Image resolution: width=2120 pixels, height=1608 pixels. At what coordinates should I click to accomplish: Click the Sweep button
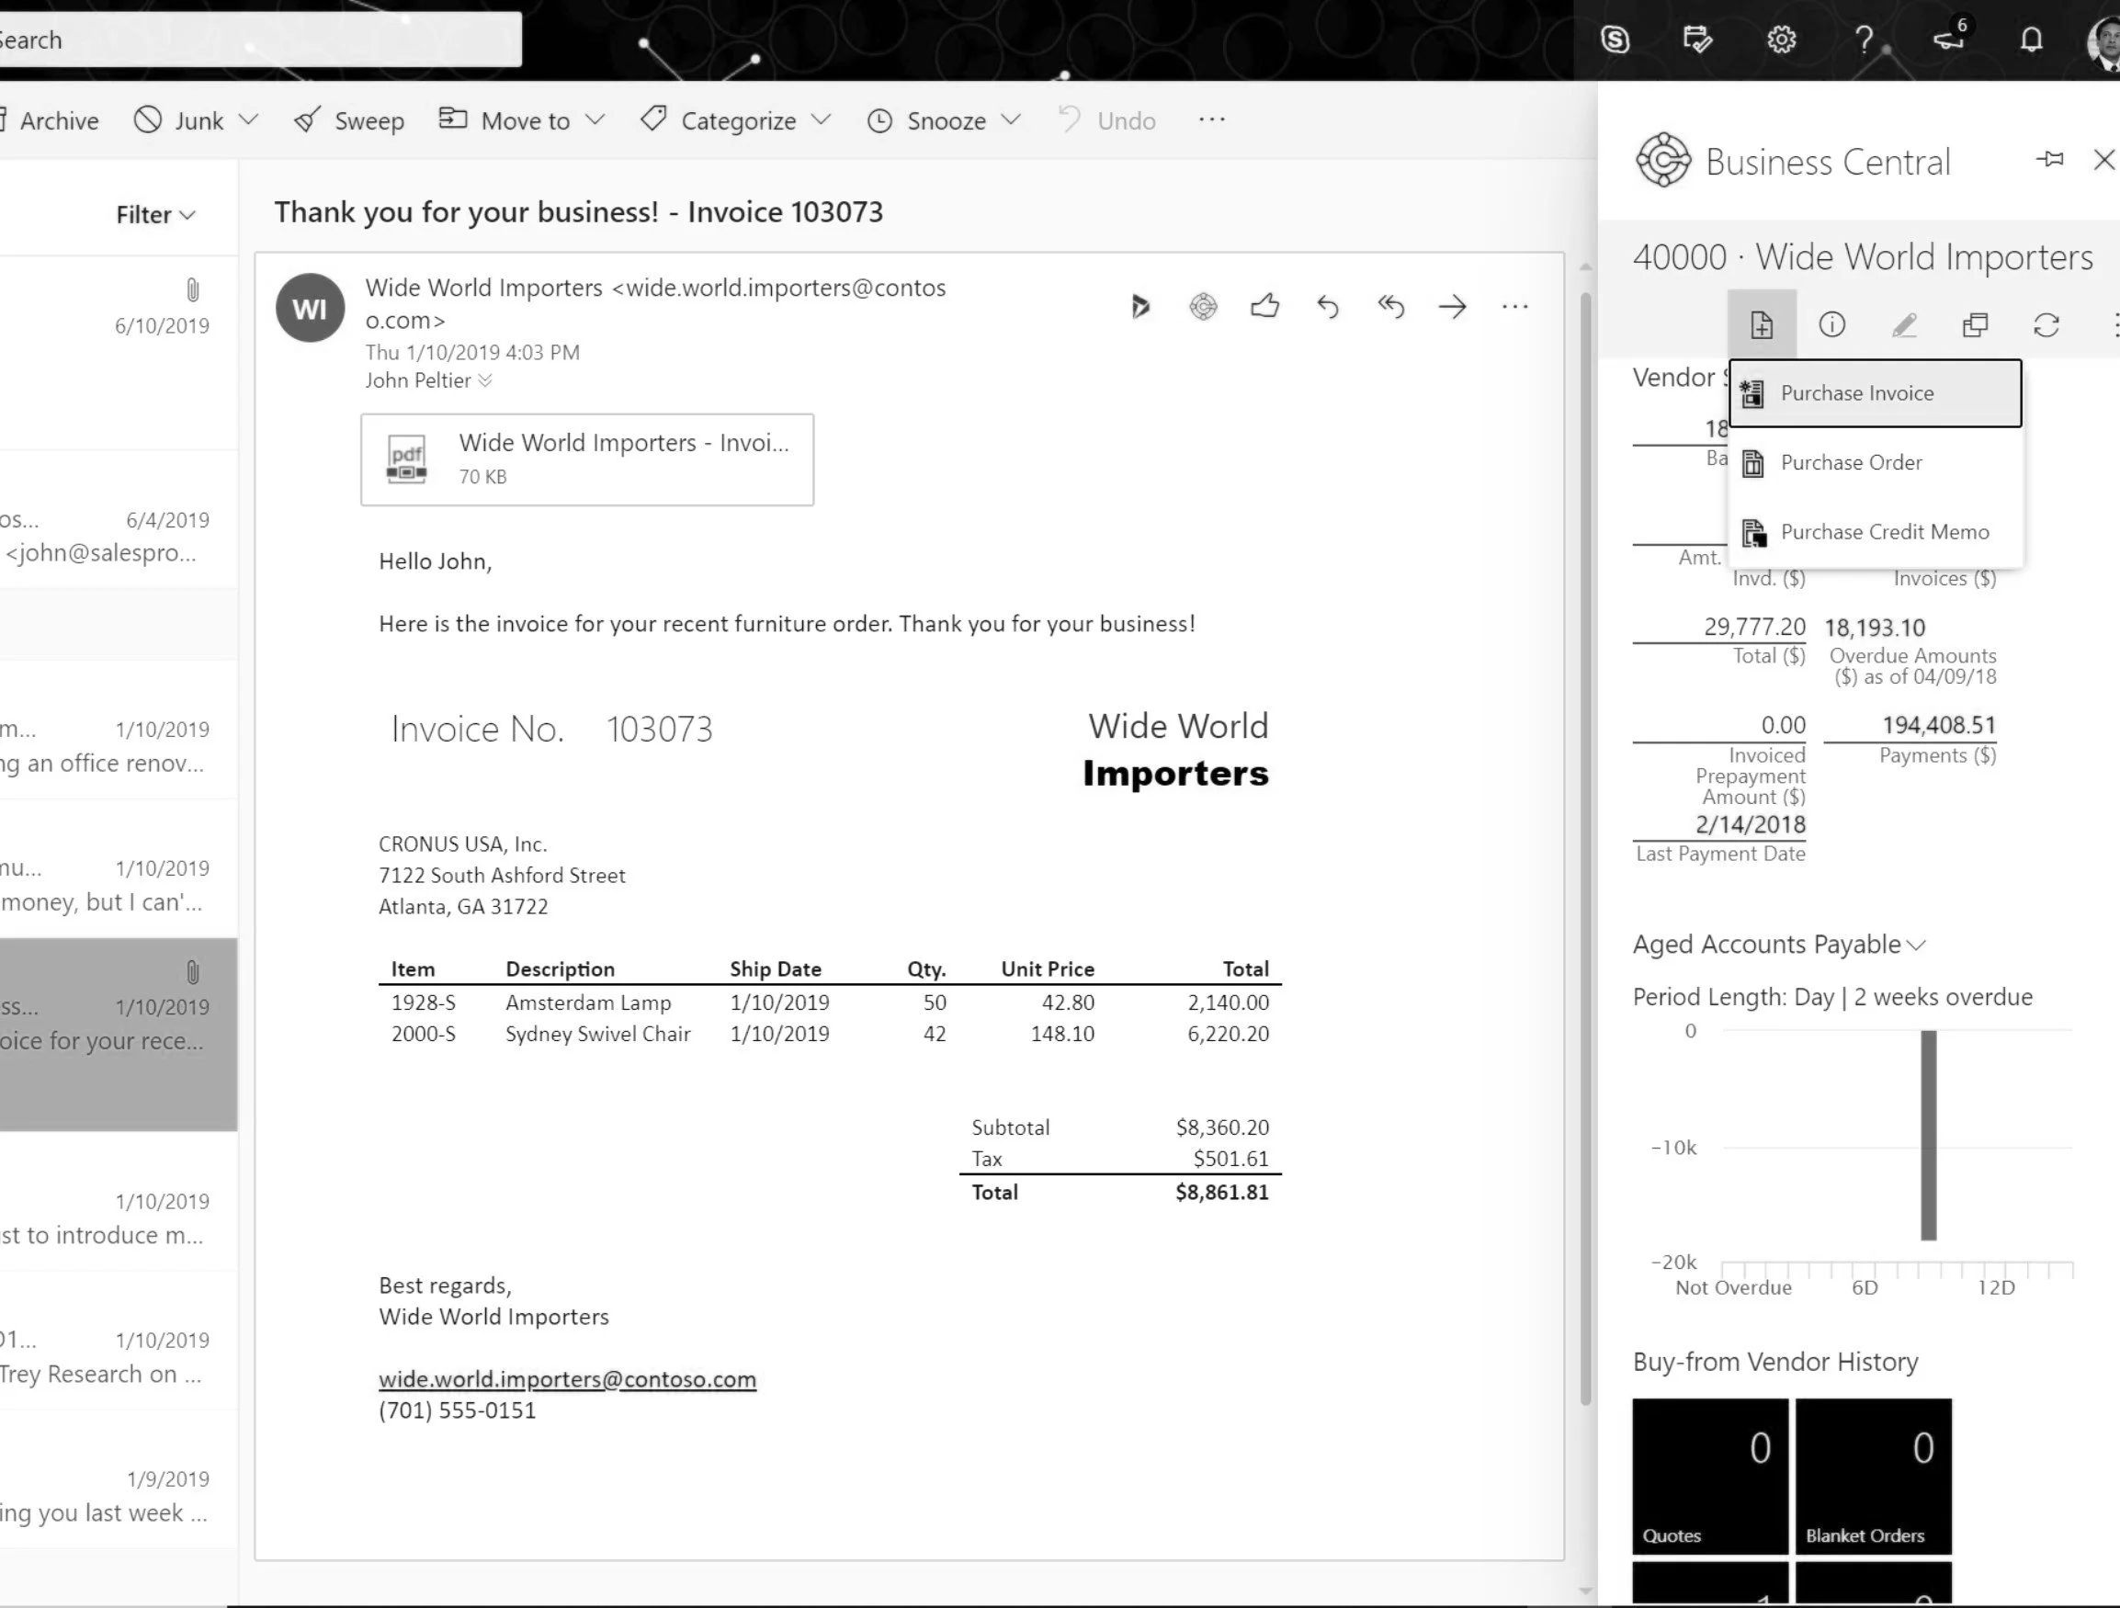click(x=349, y=119)
